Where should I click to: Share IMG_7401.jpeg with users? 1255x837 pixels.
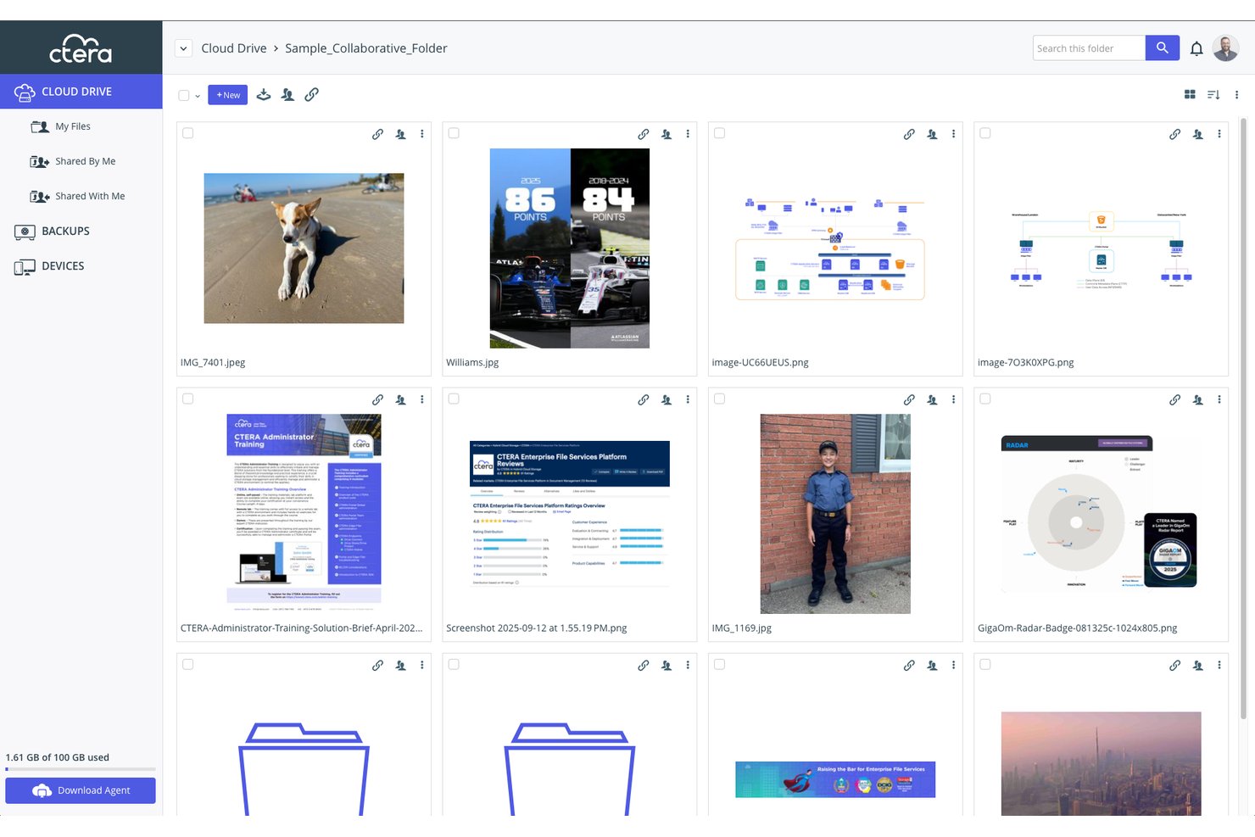(x=400, y=134)
